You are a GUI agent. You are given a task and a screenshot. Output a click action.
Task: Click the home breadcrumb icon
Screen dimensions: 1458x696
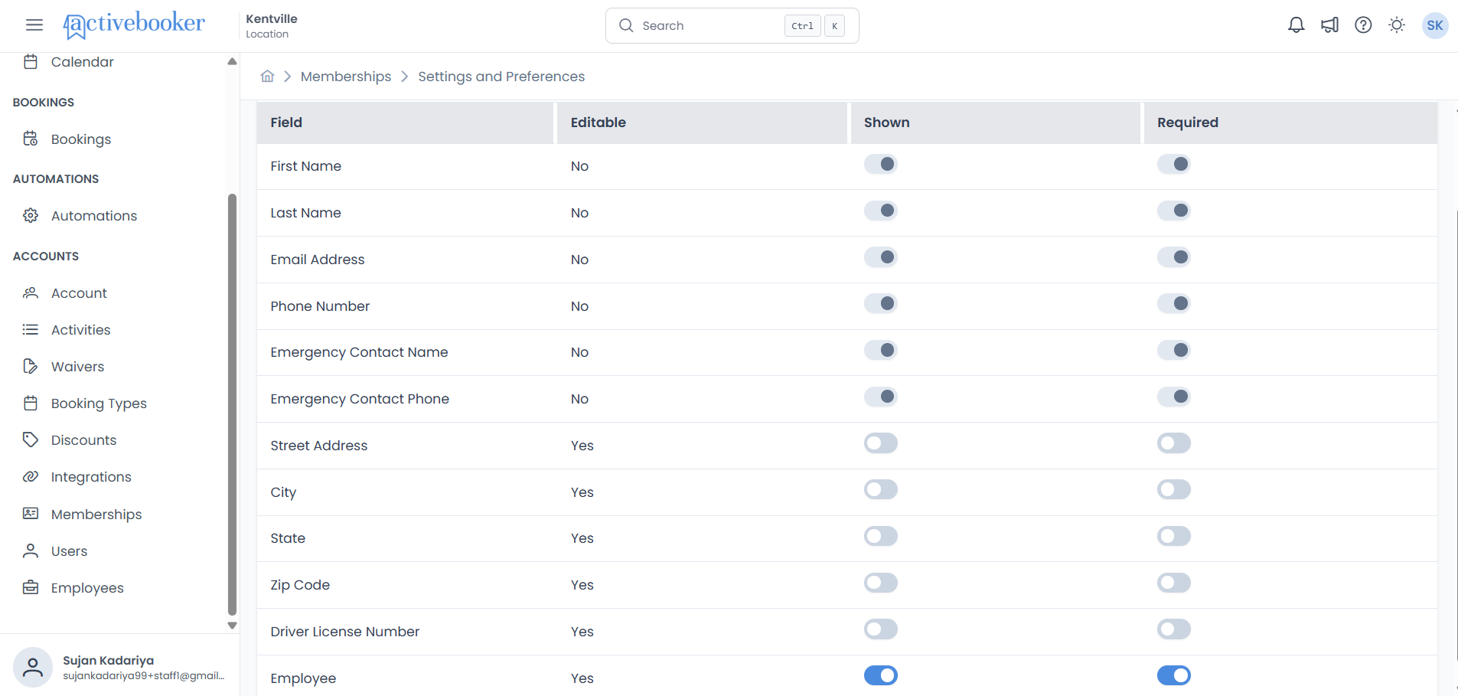point(267,76)
